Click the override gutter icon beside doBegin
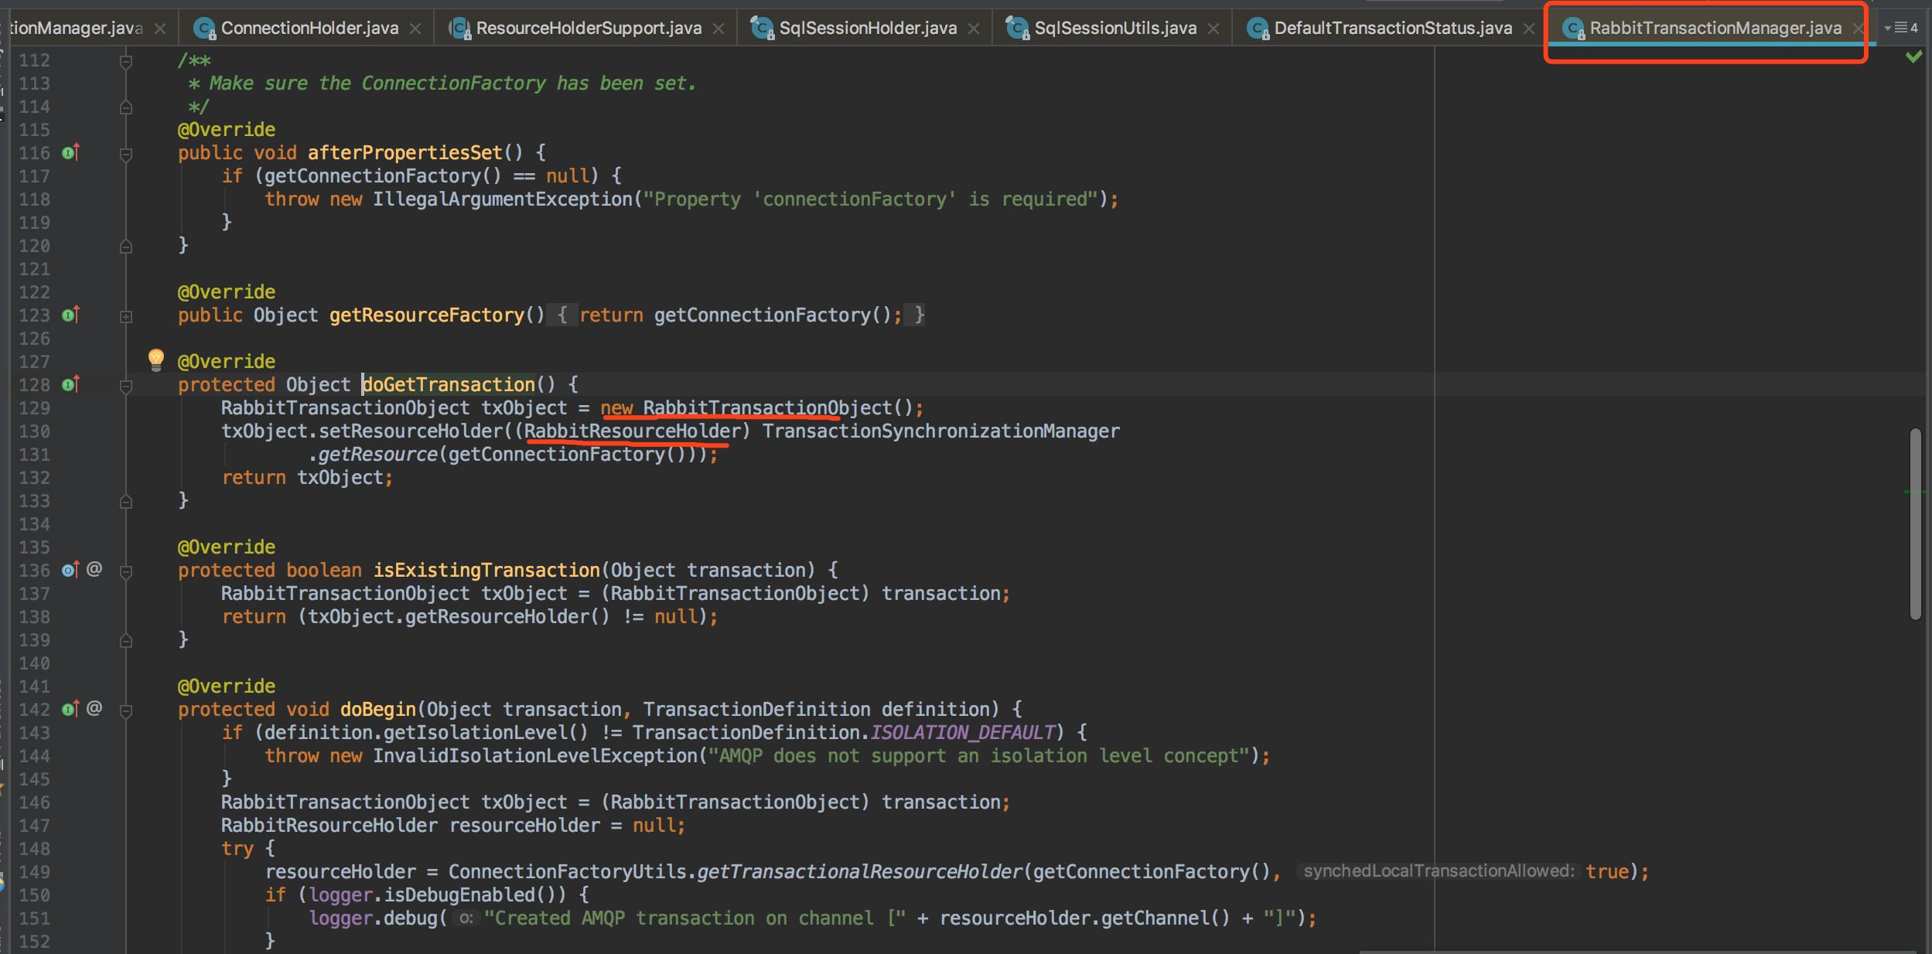The width and height of the screenshot is (1932, 954). tap(70, 709)
